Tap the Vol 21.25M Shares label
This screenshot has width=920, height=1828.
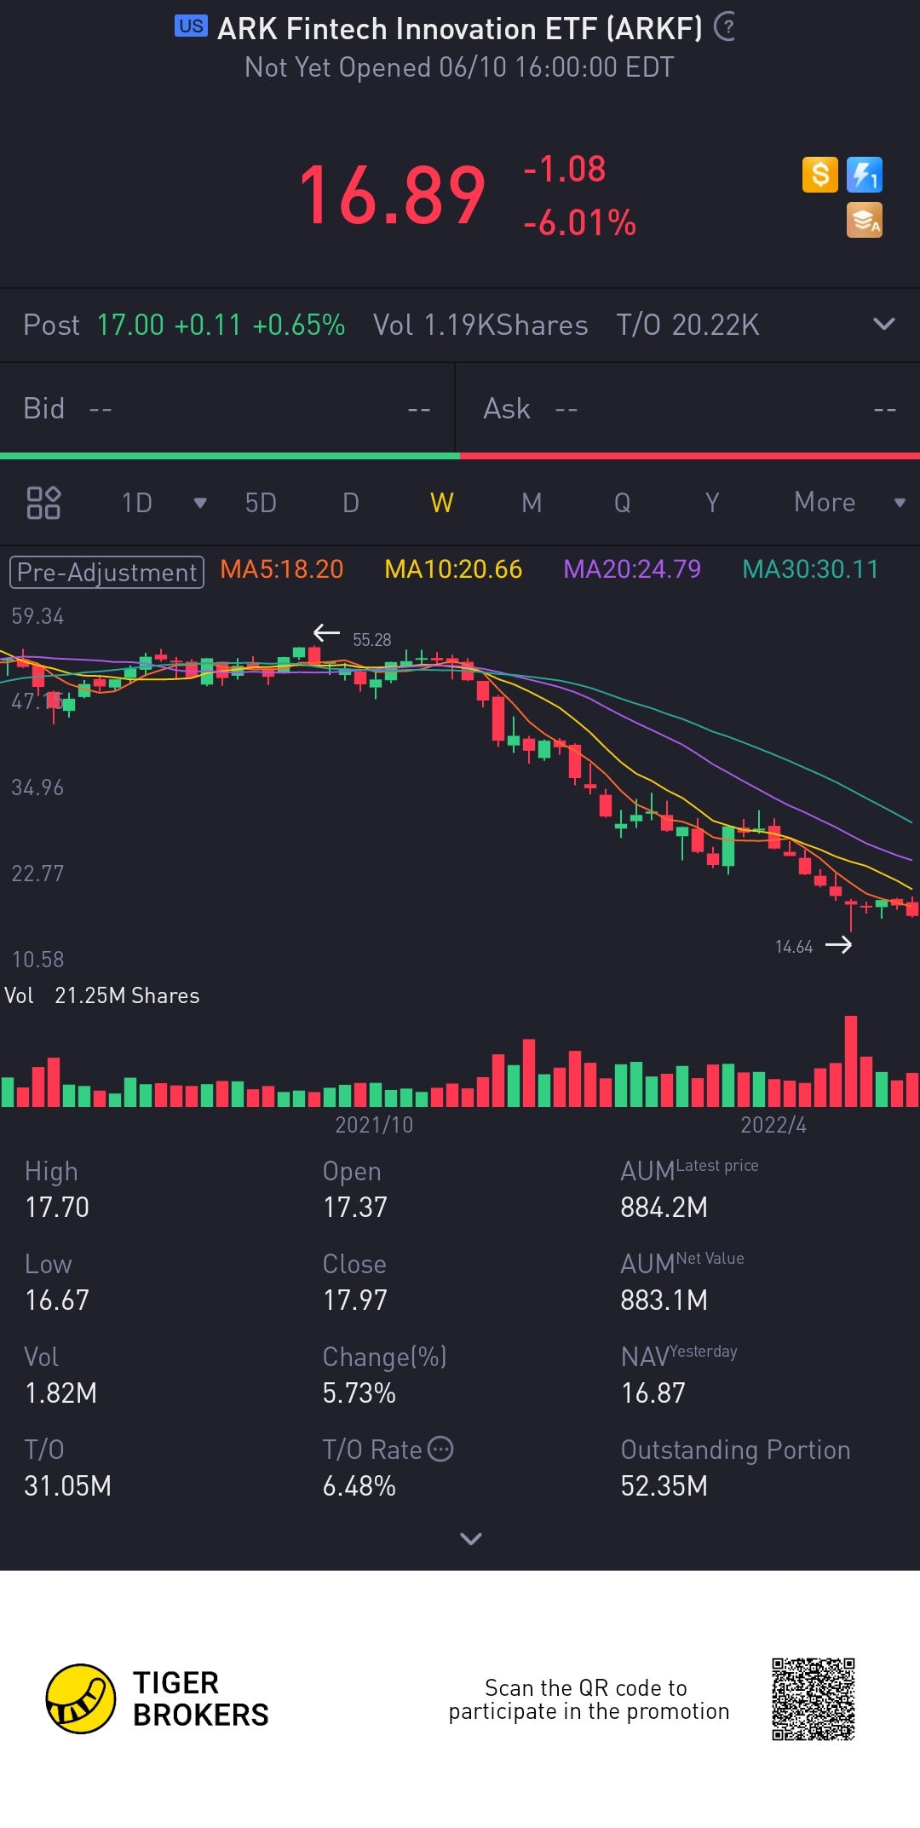click(x=102, y=995)
